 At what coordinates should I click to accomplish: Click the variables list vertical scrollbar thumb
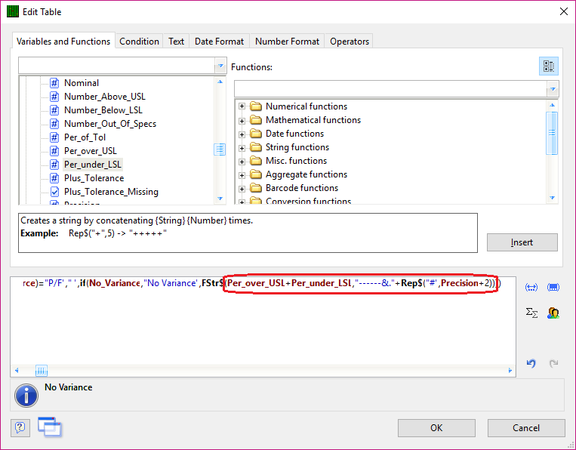coord(220,149)
